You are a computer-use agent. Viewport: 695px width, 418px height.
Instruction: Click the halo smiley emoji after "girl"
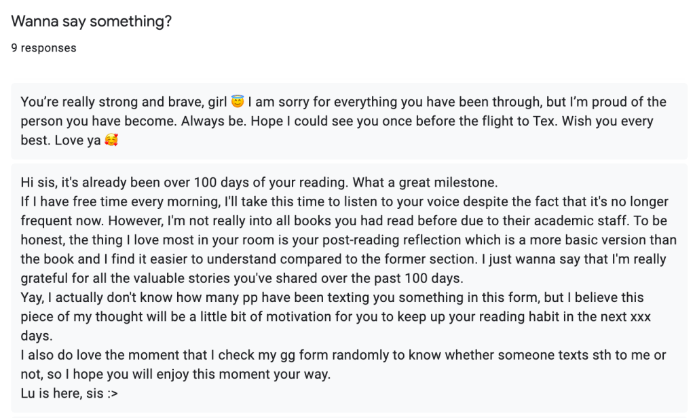click(237, 102)
